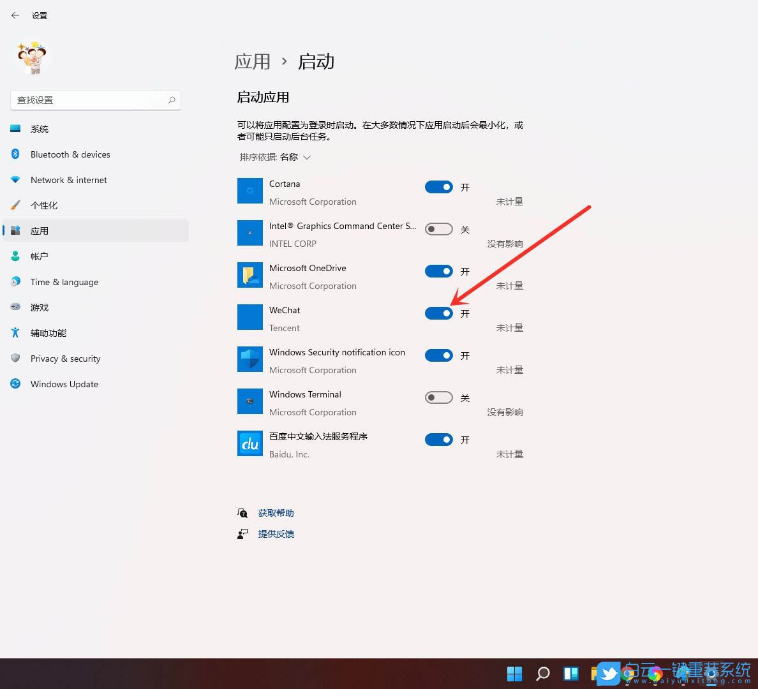Click the 获取帮助 help link
This screenshot has width=758, height=689.
276,512
